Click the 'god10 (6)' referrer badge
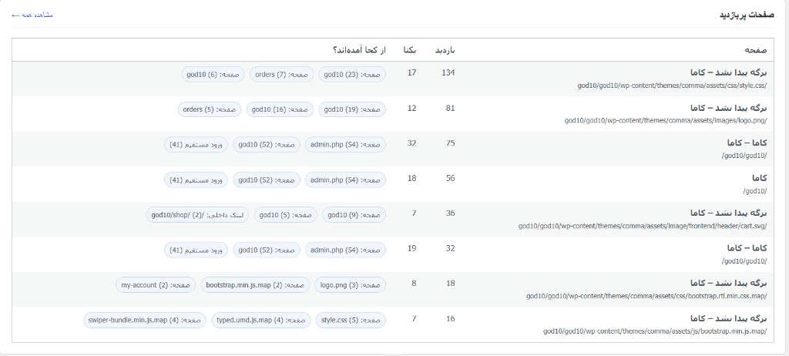This screenshot has width=789, height=356. (x=213, y=75)
